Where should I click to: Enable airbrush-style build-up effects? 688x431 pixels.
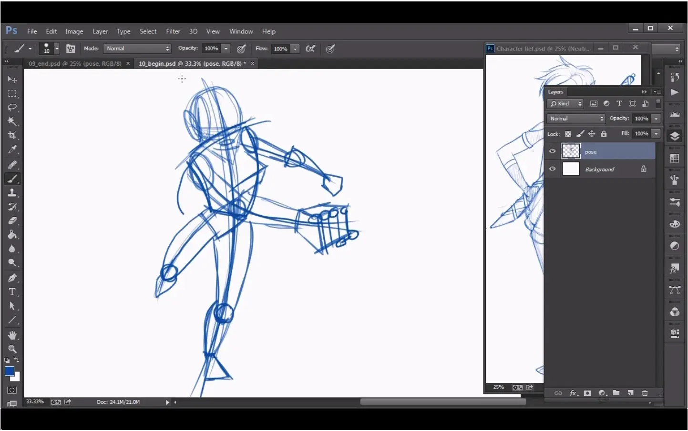[310, 49]
